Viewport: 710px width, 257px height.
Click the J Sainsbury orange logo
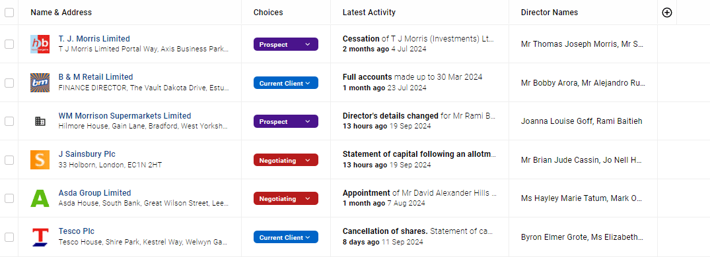[40, 160]
